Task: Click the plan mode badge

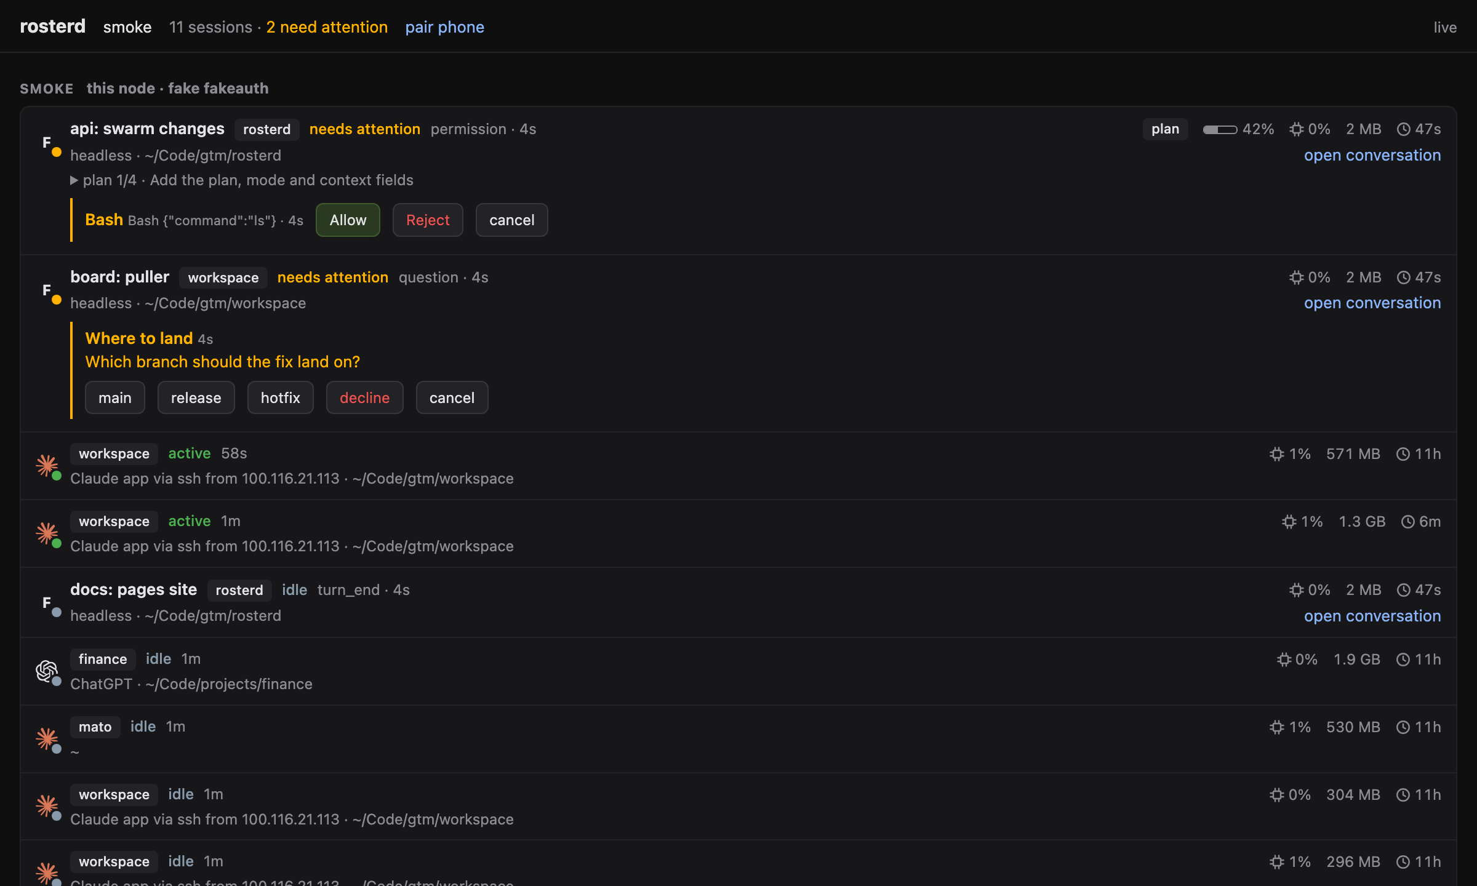Action: pyautogui.click(x=1166, y=129)
